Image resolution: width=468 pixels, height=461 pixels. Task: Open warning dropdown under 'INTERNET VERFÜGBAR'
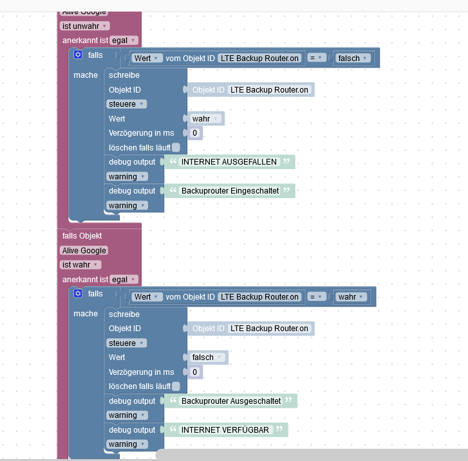coord(127,444)
